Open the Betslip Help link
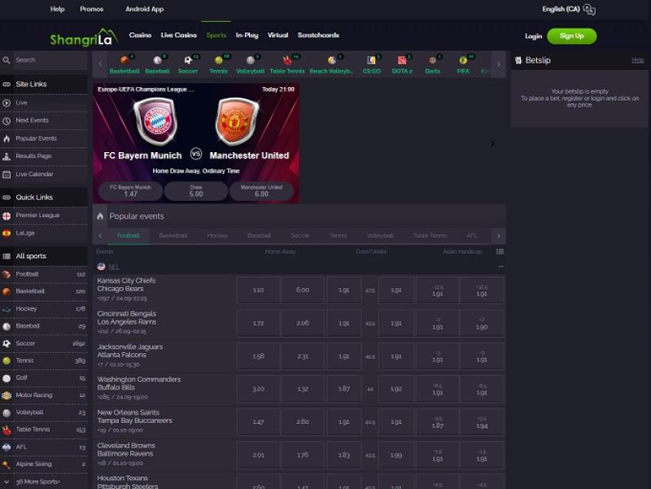Image resolution: width=651 pixels, height=489 pixels. [x=637, y=60]
